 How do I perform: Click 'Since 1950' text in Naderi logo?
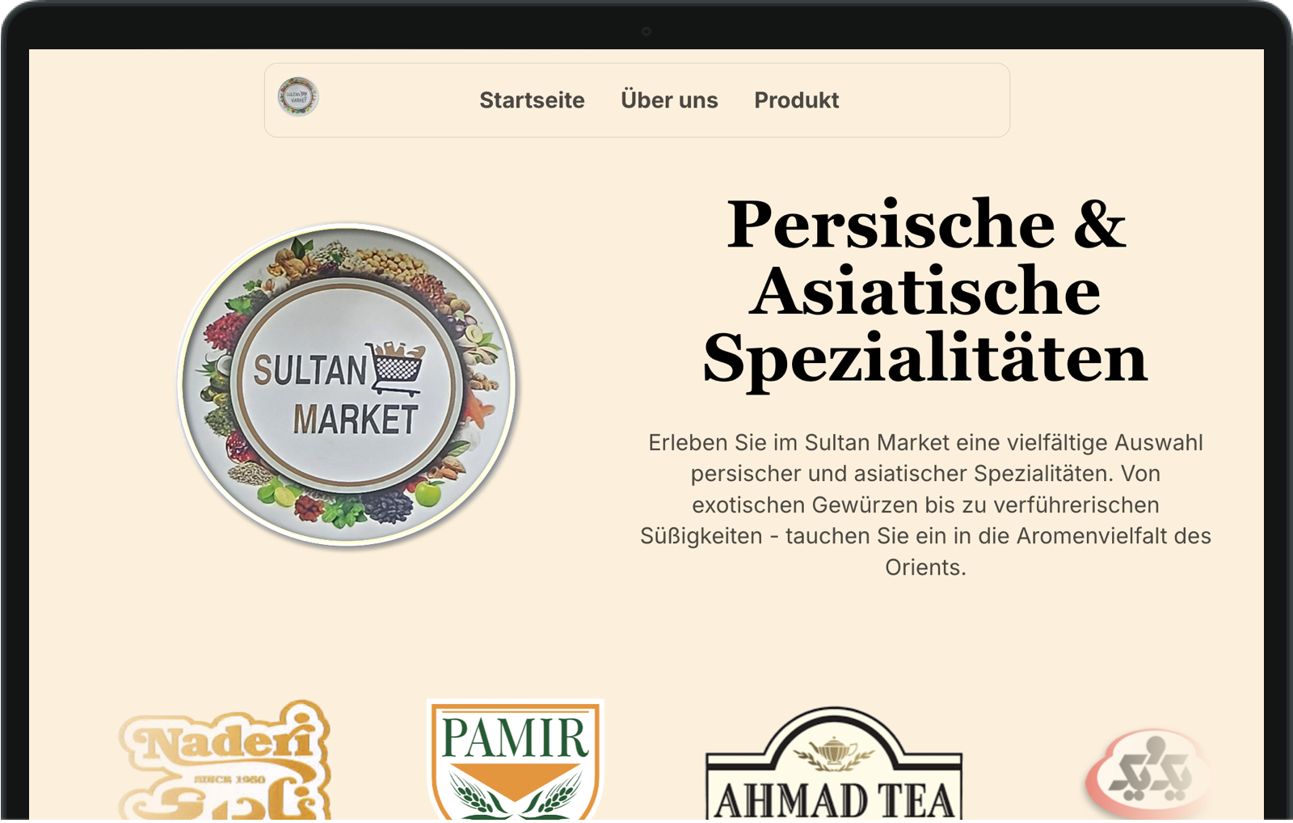(230, 779)
